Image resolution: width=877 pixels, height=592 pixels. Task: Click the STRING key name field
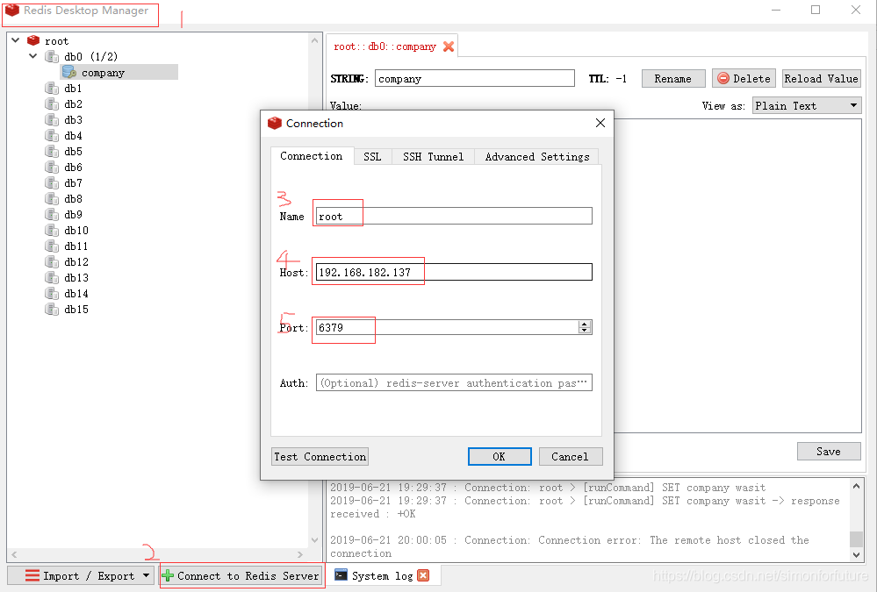coord(474,78)
